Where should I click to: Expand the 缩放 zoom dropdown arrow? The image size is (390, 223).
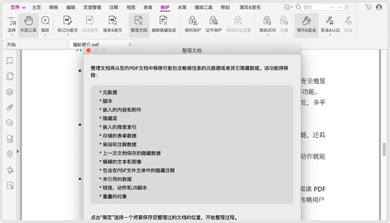point(45,35)
